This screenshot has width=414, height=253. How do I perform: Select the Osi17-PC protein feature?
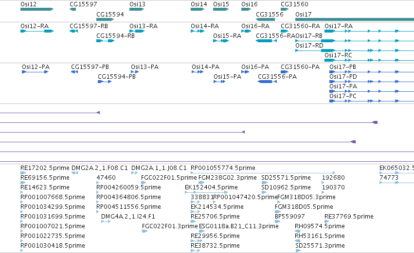click(x=372, y=101)
